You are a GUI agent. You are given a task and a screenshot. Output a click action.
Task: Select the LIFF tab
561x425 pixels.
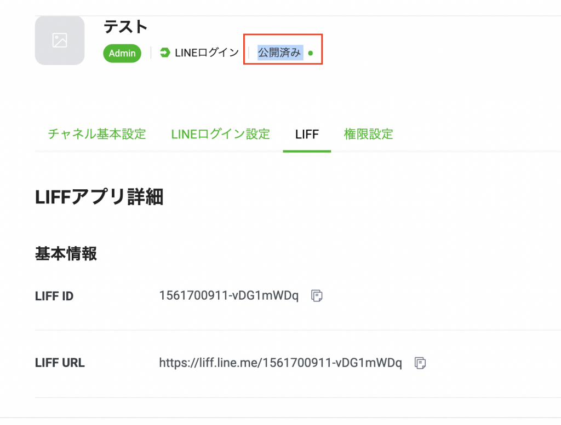click(307, 135)
